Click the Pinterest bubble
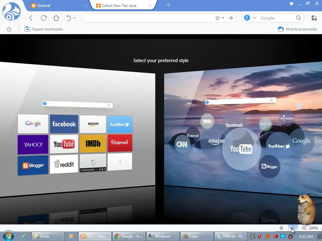This screenshot has height=241, width=322. coord(193,136)
